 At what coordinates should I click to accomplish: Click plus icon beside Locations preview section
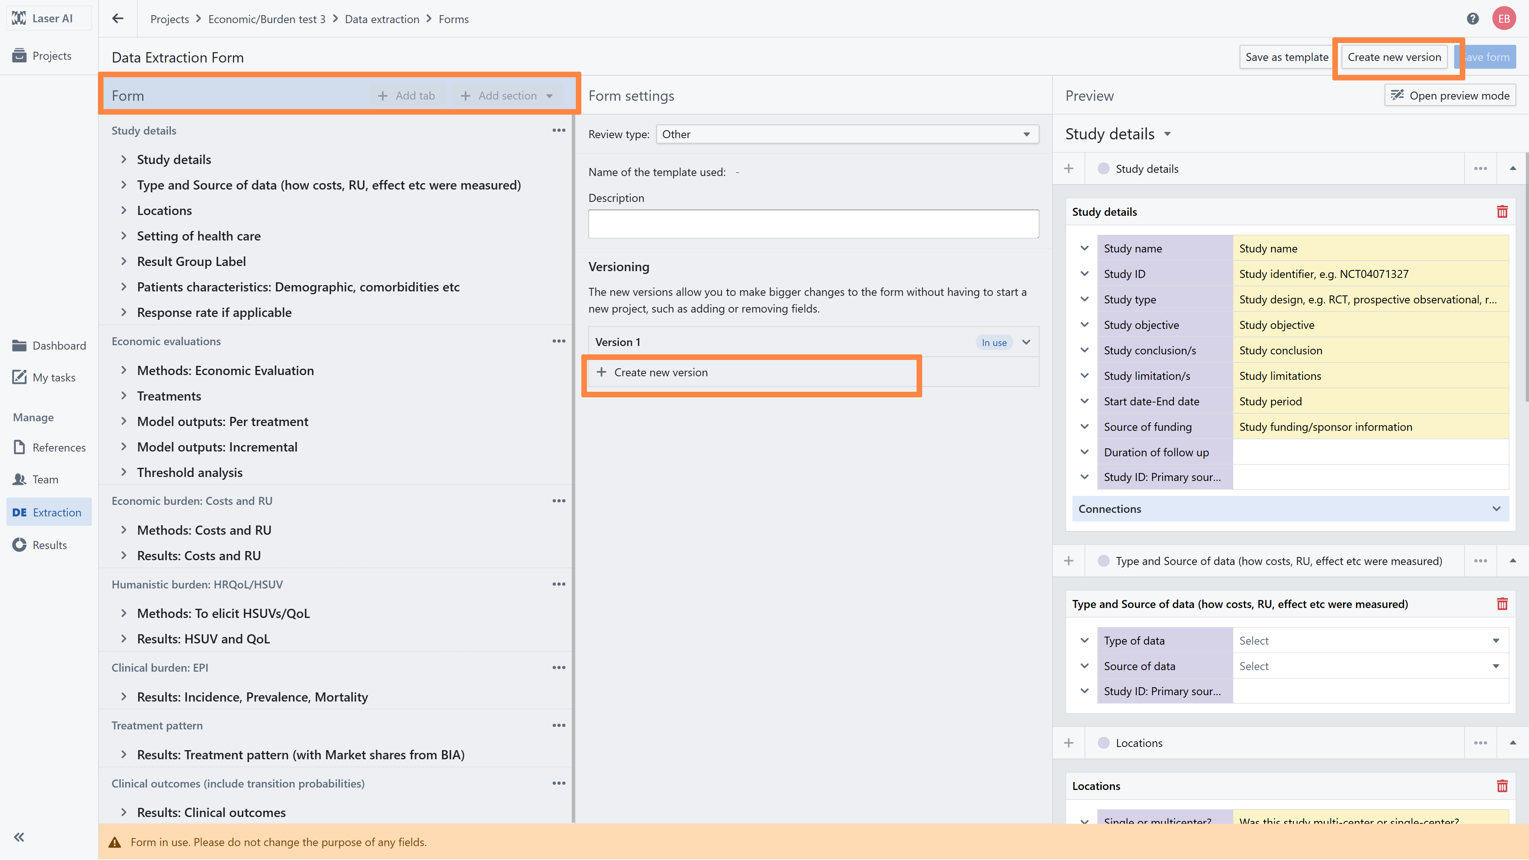pyautogui.click(x=1068, y=743)
